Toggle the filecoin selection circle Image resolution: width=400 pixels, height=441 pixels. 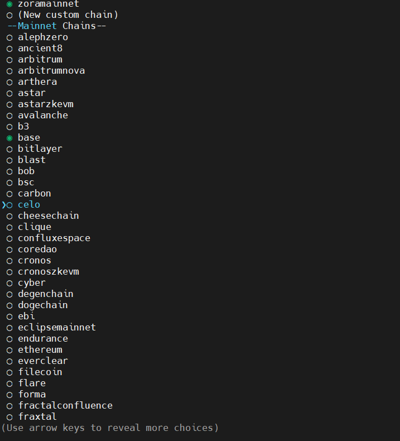click(x=9, y=373)
